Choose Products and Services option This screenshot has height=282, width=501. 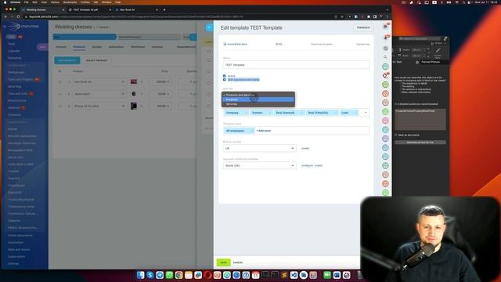pyautogui.click(x=258, y=95)
